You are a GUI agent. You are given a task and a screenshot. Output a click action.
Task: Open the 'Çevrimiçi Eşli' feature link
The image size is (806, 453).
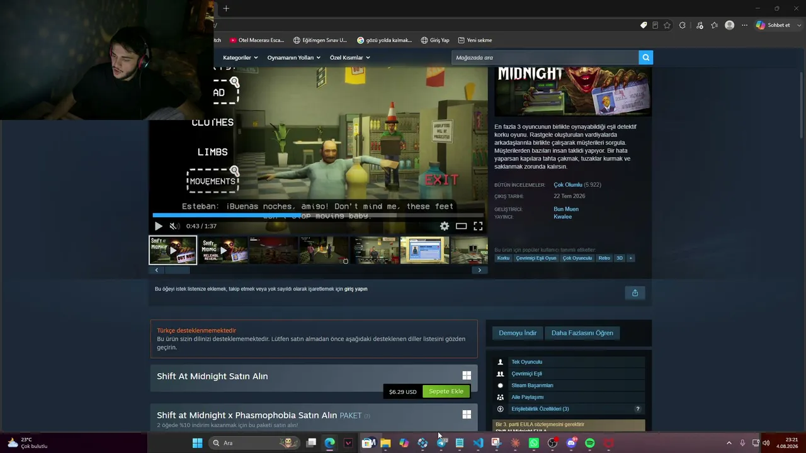pos(526,374)
